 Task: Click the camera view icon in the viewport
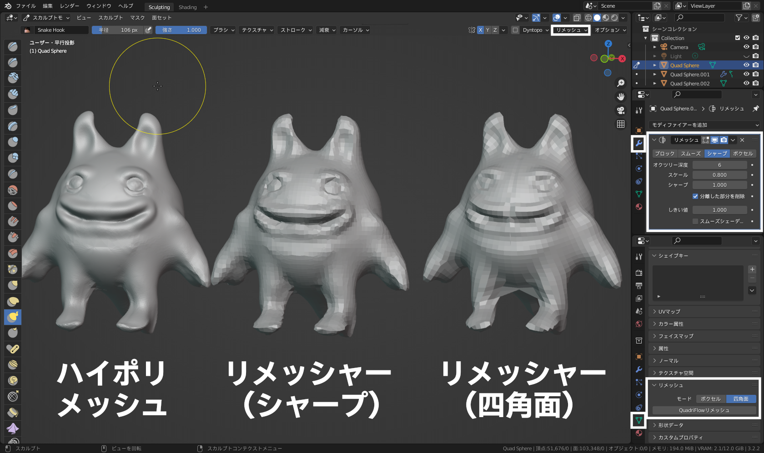[620, 110]
